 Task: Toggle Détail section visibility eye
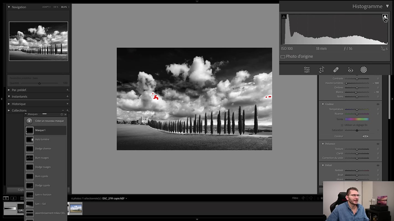[x=378, y=165]
